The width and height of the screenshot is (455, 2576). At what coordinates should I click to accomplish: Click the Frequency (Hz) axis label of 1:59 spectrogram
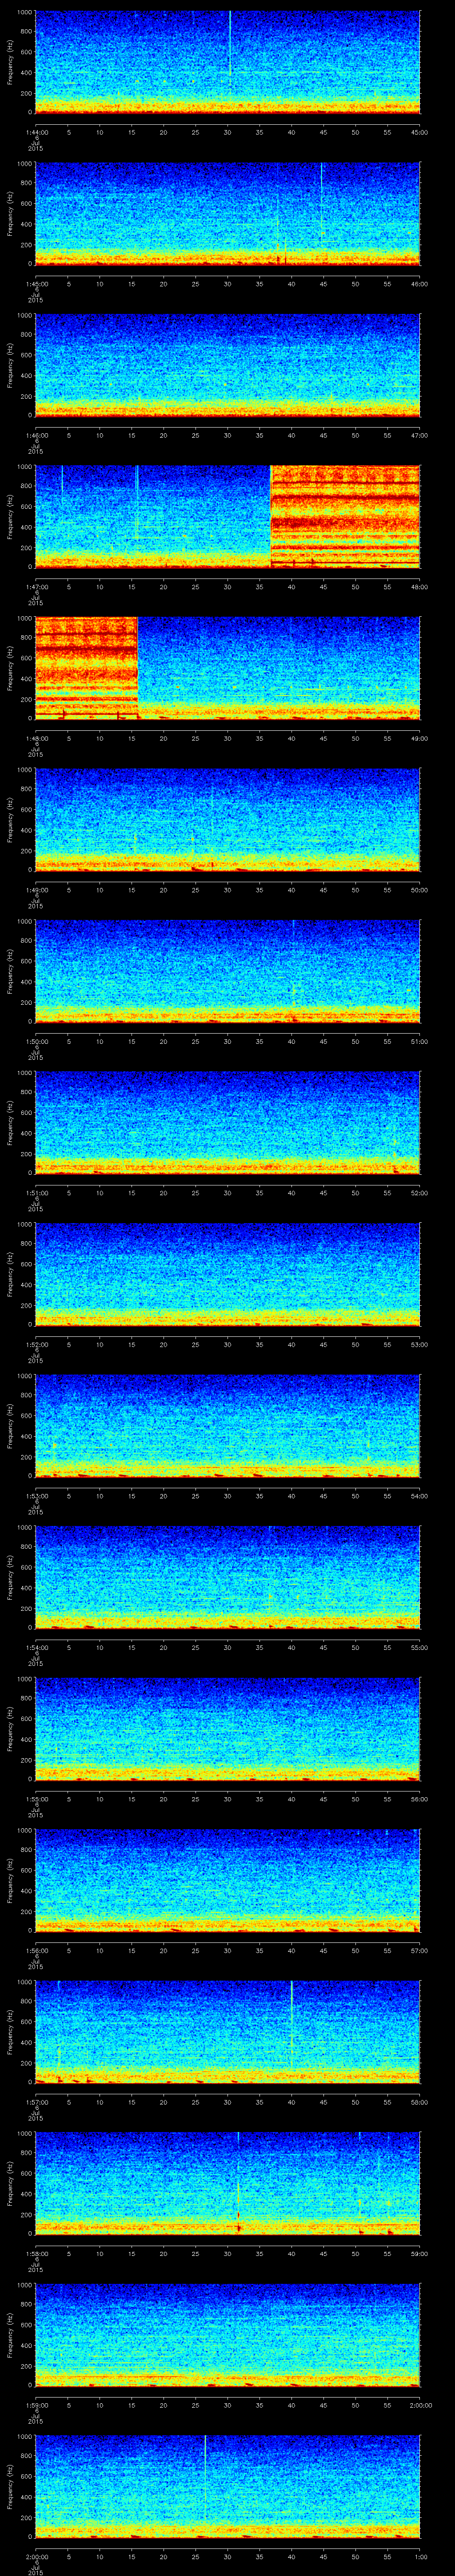[10, 2335]
